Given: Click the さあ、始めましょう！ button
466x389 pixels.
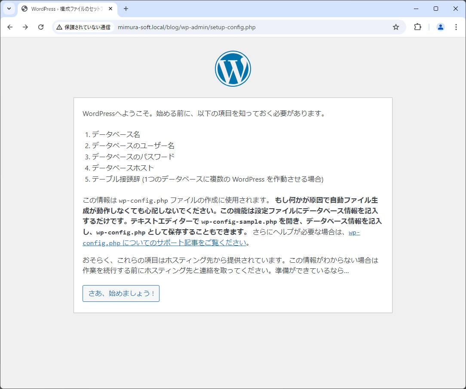Looking at the screenshot, I should [x=121, y=293].
